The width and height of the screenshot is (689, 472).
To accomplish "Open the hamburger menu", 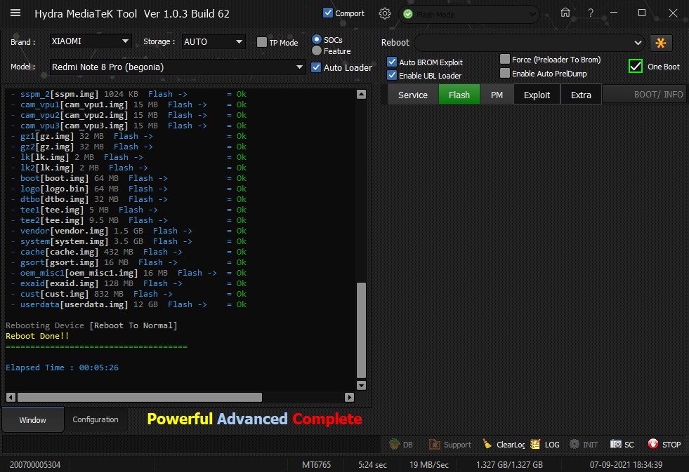I will pyautogui.click(x=15, y=13).
